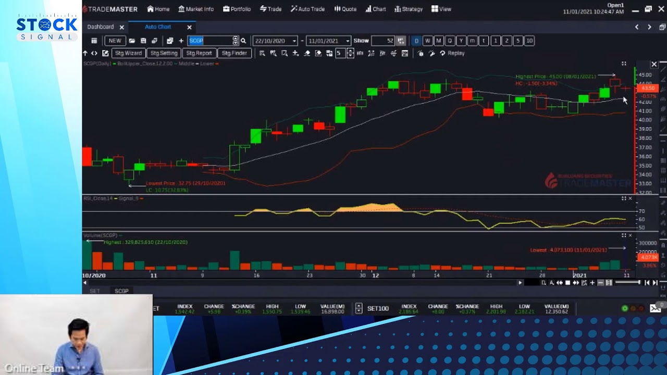Click the magnifier search icon after SCGP
Screen dimensions: 667x375
point(243,41)
